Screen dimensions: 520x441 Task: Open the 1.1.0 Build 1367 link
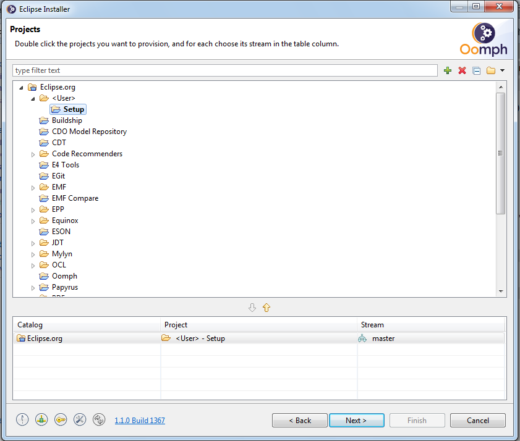click(x=140, y=421)
